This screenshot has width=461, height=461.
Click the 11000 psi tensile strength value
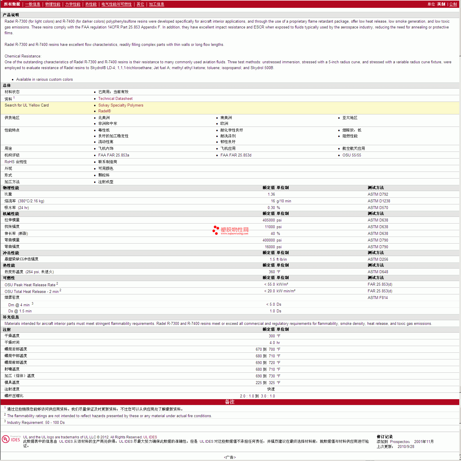click(273, 227)
